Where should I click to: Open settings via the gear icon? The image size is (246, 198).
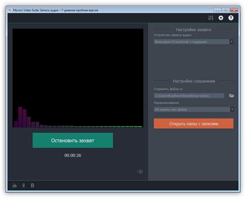coord(221,18)
